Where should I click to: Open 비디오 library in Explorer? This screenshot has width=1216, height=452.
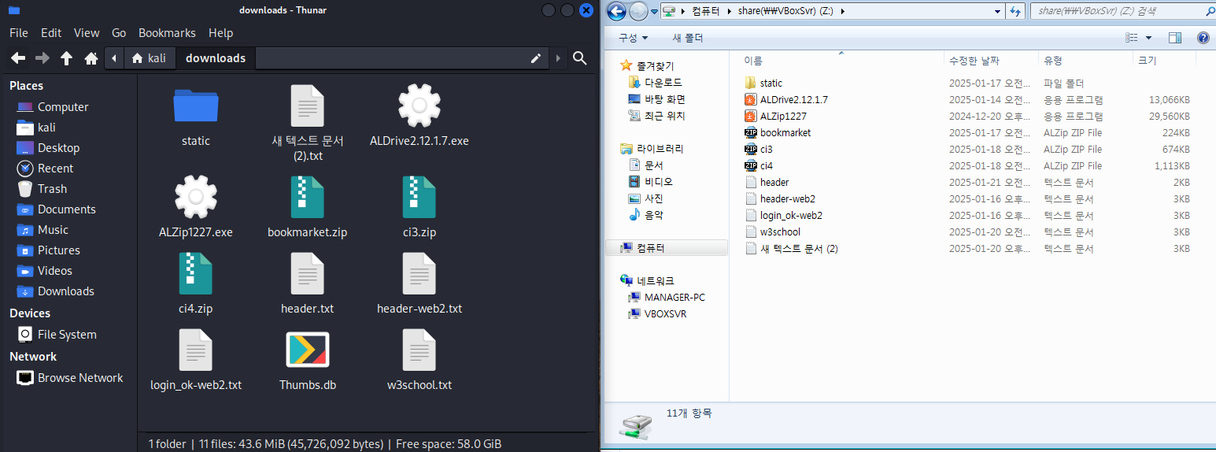click(651, 181)
